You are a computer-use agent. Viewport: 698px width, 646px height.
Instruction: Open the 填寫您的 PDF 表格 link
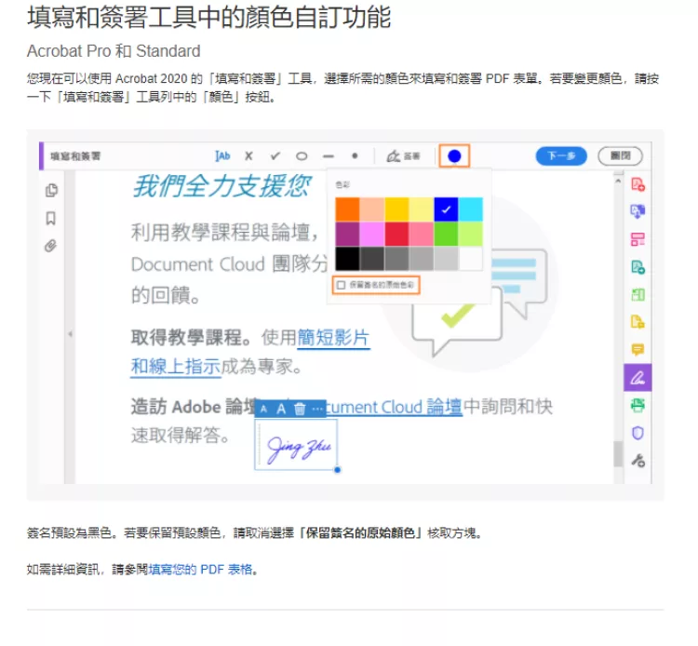[200, 570]
